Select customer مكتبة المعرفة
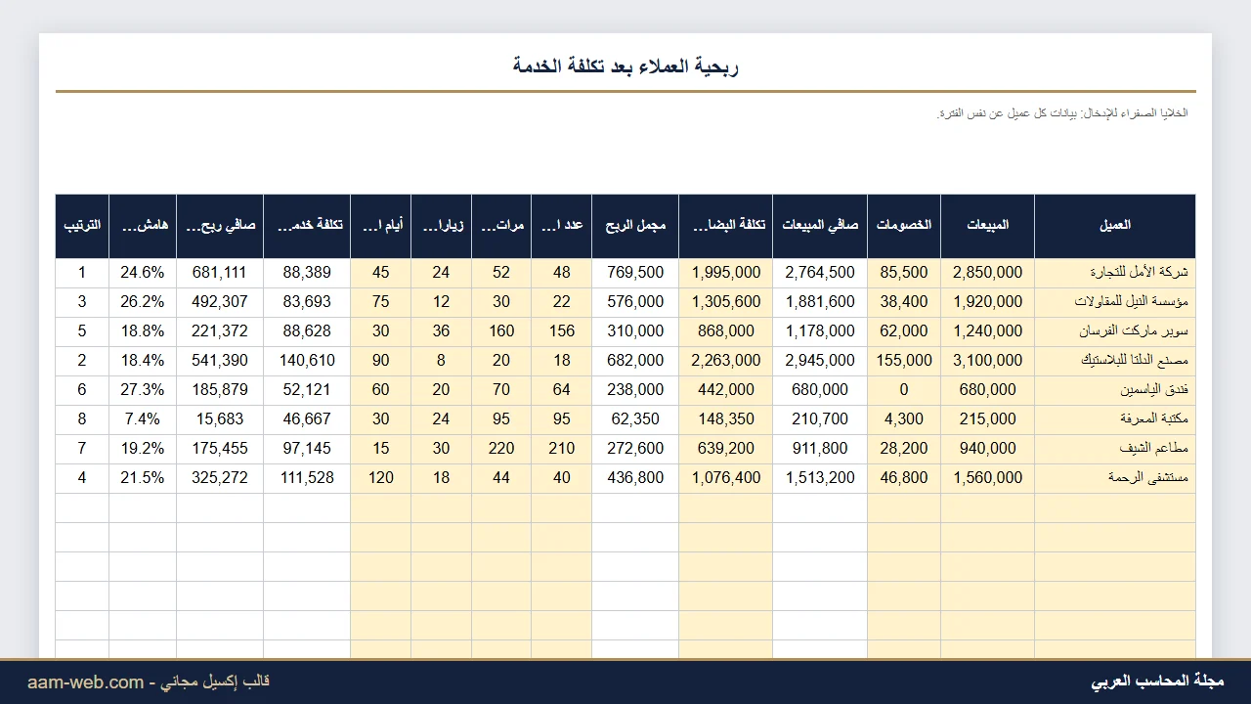 point(1115,419)
